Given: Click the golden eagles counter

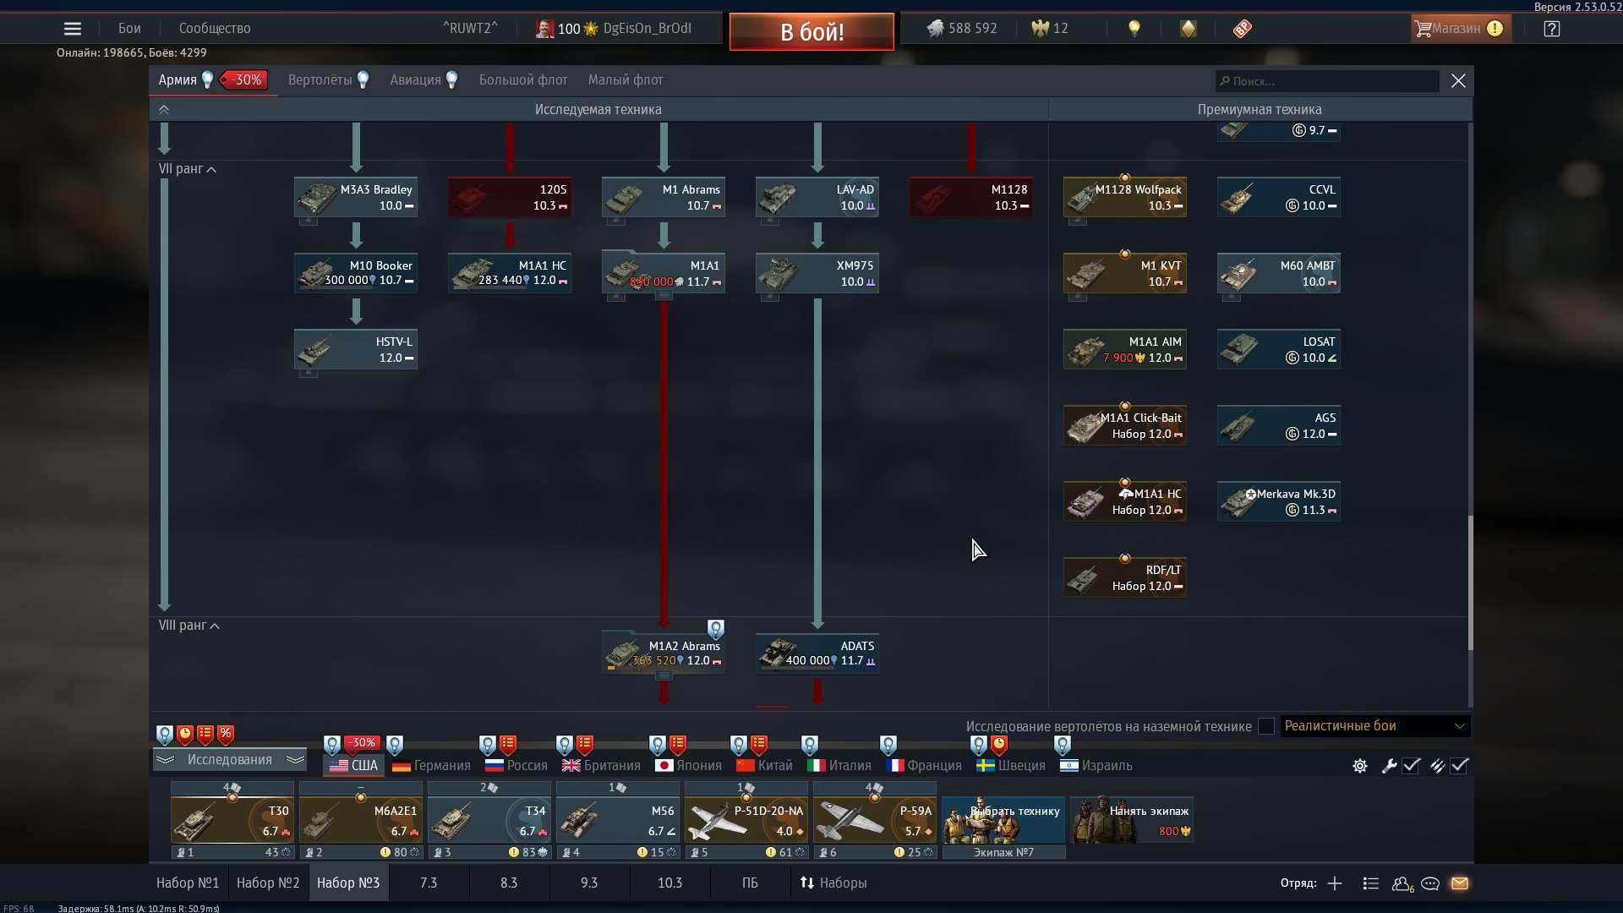Looking at the screenshot, I should coord(1048,28).
